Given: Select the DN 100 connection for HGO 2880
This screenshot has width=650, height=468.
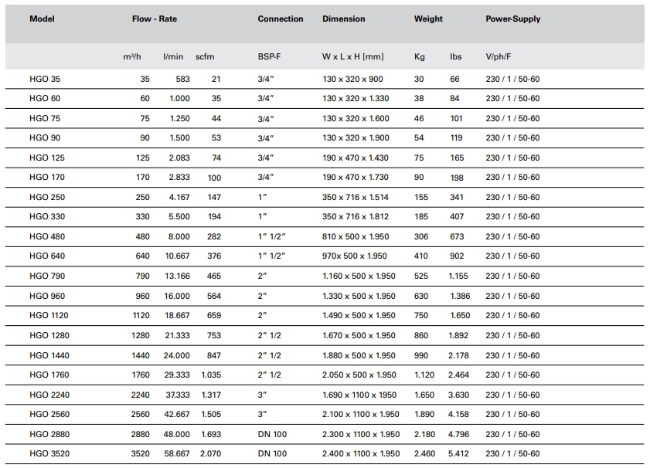Looking at the screenshot, I should point(272,434).
